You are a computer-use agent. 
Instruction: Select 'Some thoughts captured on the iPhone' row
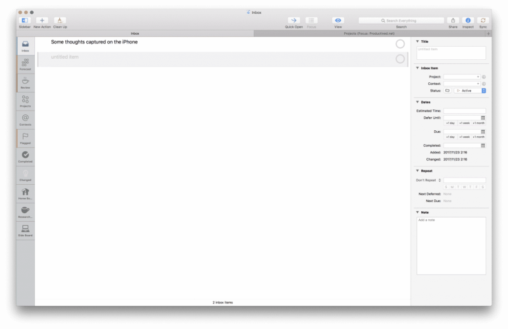click(x=222, y=44)
